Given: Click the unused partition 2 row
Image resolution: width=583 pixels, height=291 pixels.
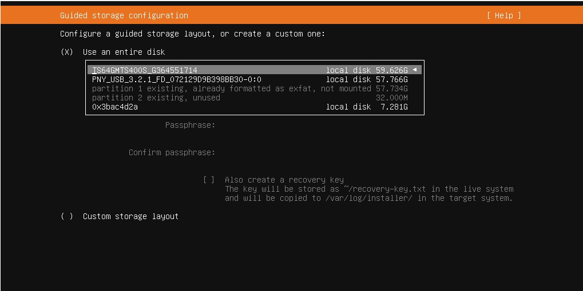Looking at the screenshot, I should (x=156, y=98).
